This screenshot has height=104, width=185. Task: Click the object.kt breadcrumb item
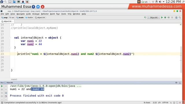(x=40, y=17)
